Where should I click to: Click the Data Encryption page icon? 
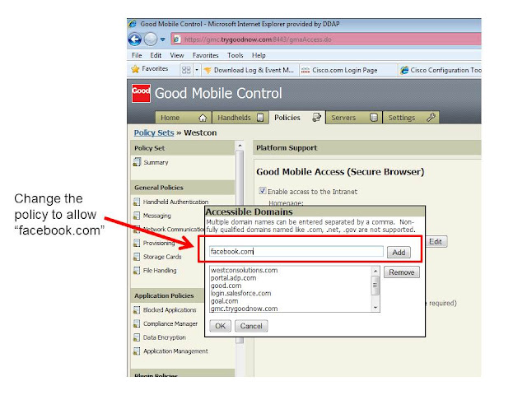coord(137,337)
